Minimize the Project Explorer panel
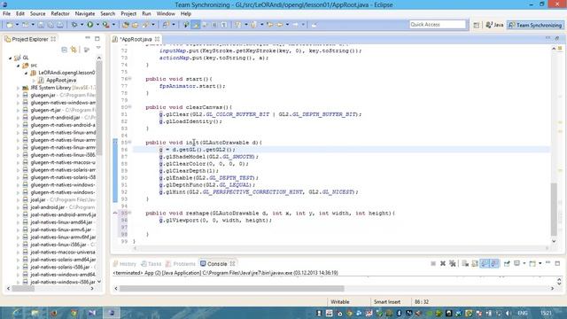Viewport: 567px width, 319px height. (88, 38)
